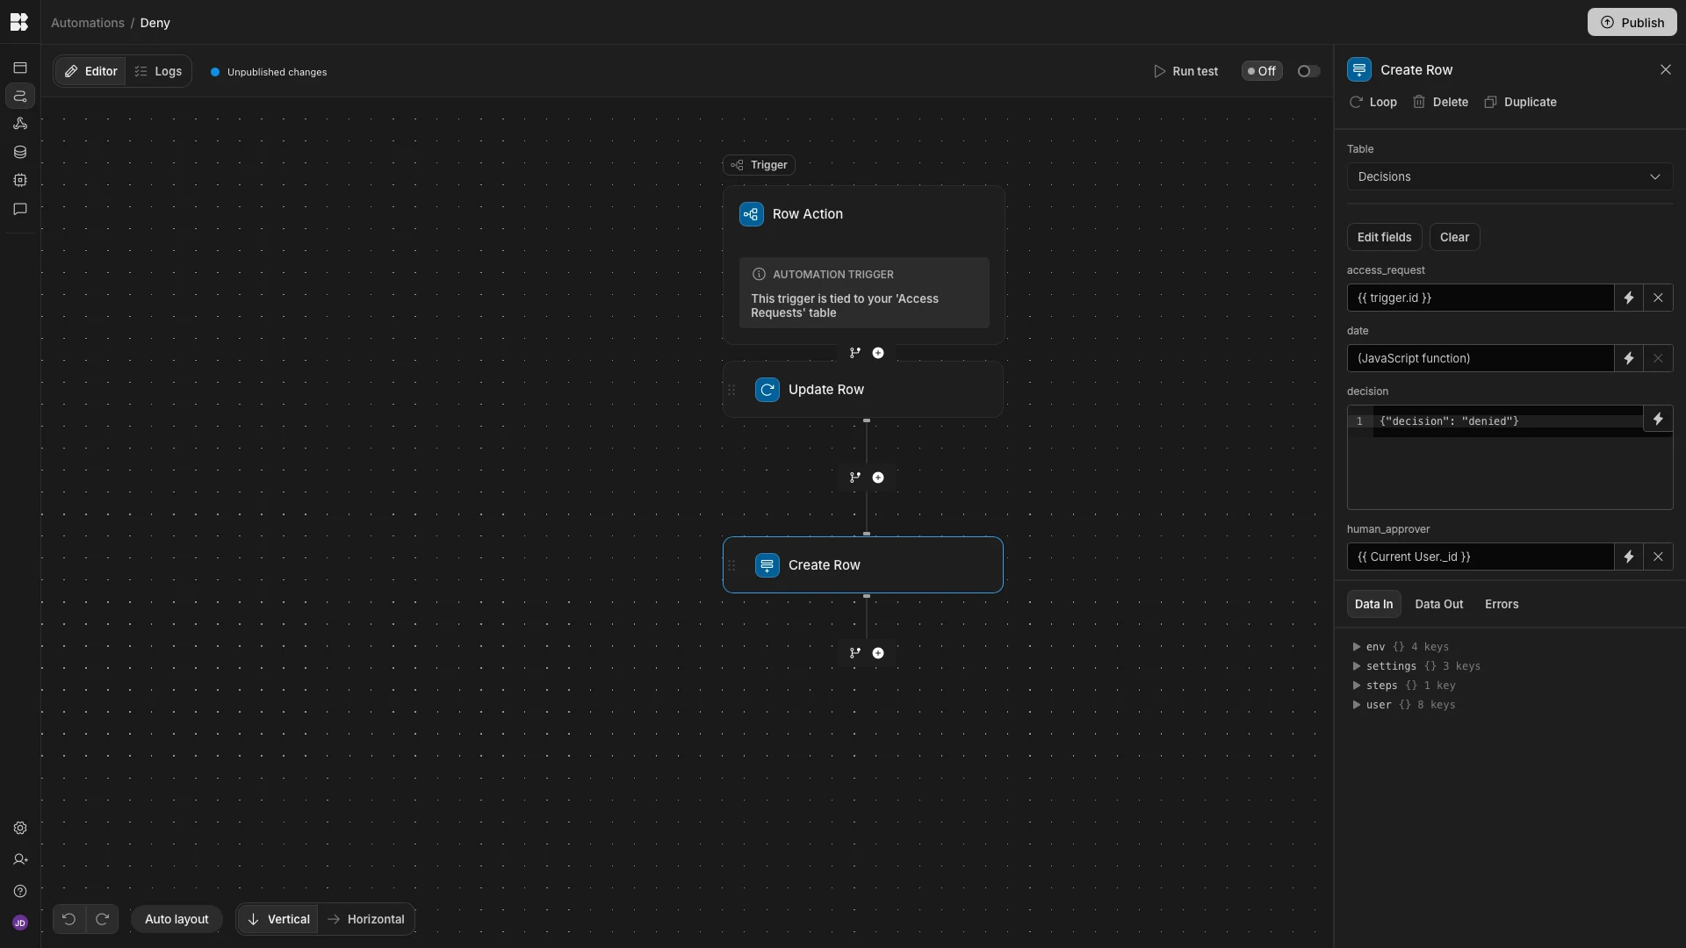Expand the settings data tree node
Viewport: 1686px width, 948px height.
(x=1357, y=666)
